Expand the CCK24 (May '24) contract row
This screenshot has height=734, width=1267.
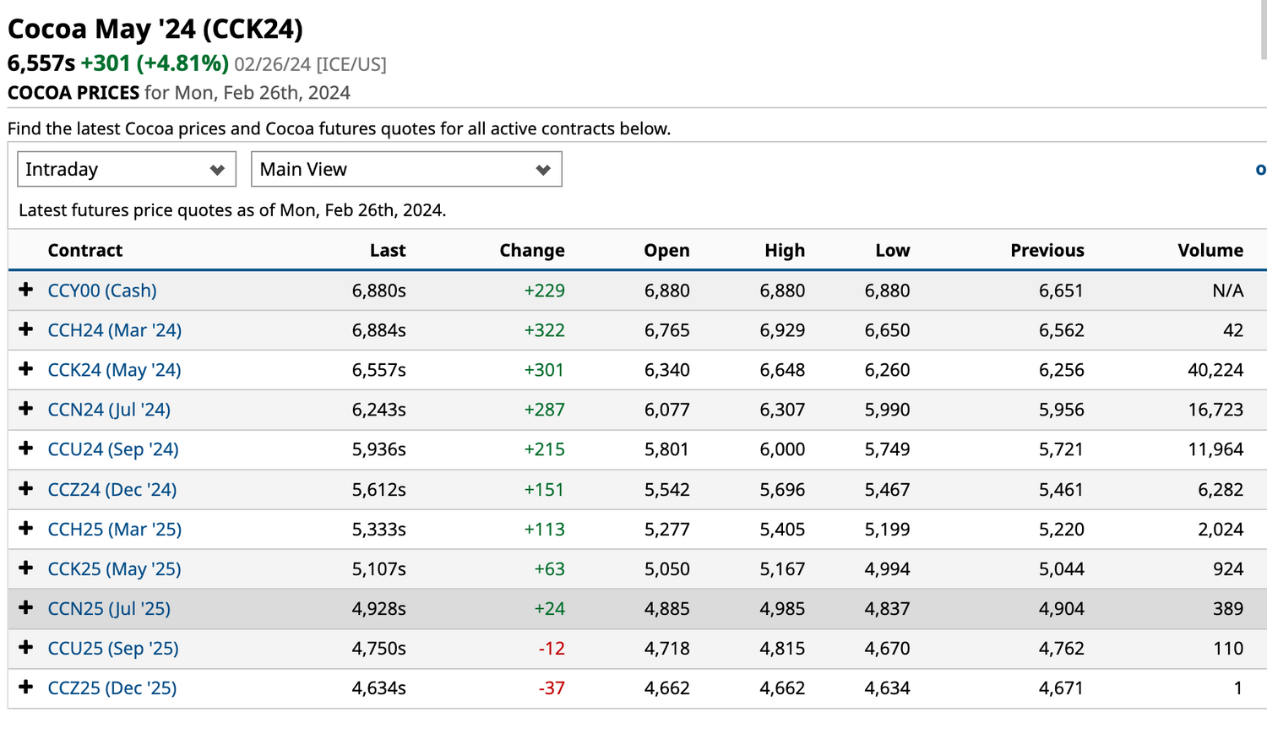click(25, 369)
